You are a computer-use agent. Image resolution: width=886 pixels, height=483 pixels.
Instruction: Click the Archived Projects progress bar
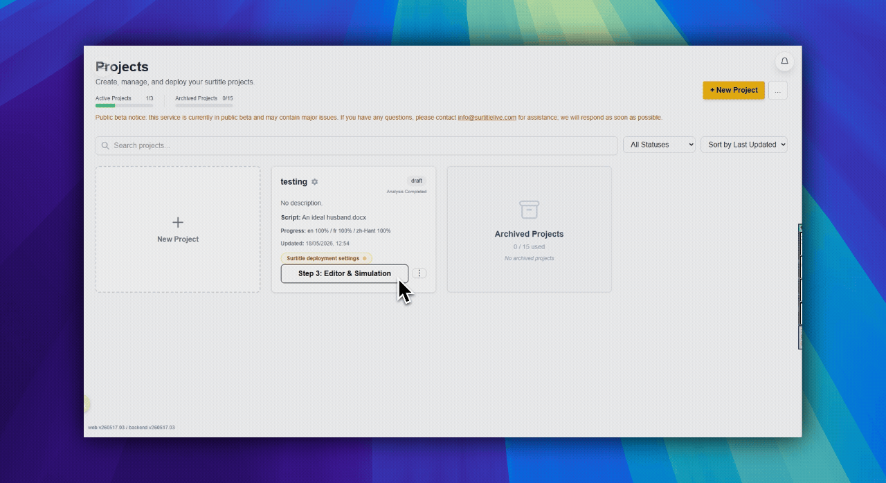coord(204,106)
